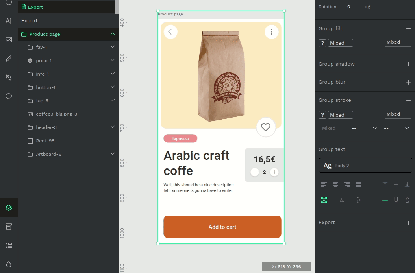Screen dimensions: 415x273
Task: Open the Assets library panel icon
Action: pos(9,227)
